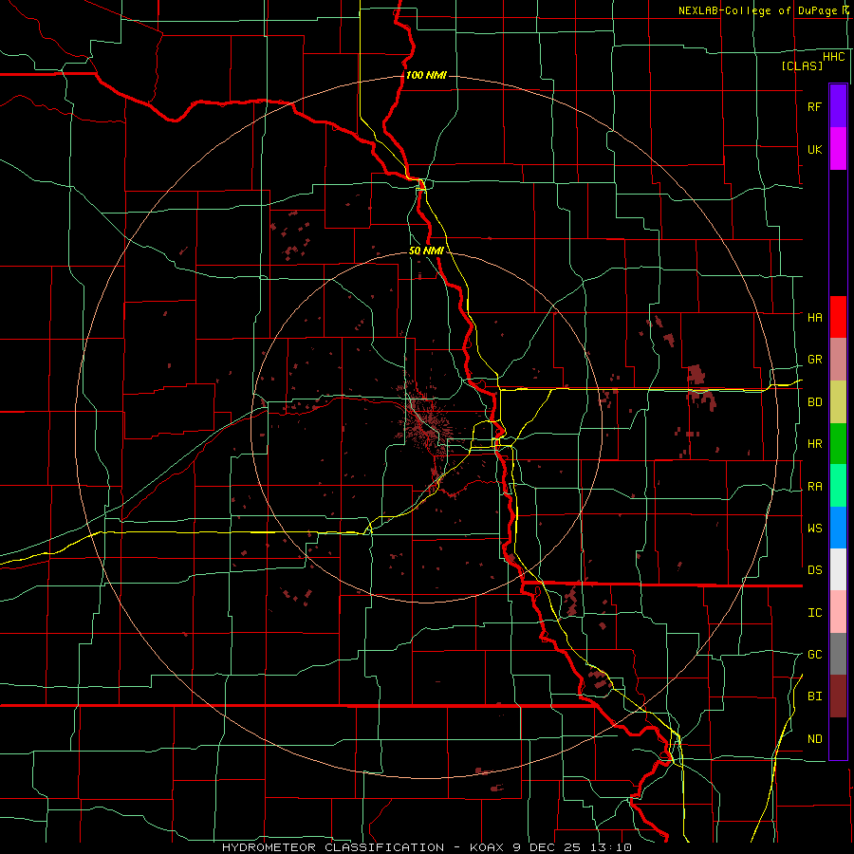Click the UK legend label

tap(814, 149)
